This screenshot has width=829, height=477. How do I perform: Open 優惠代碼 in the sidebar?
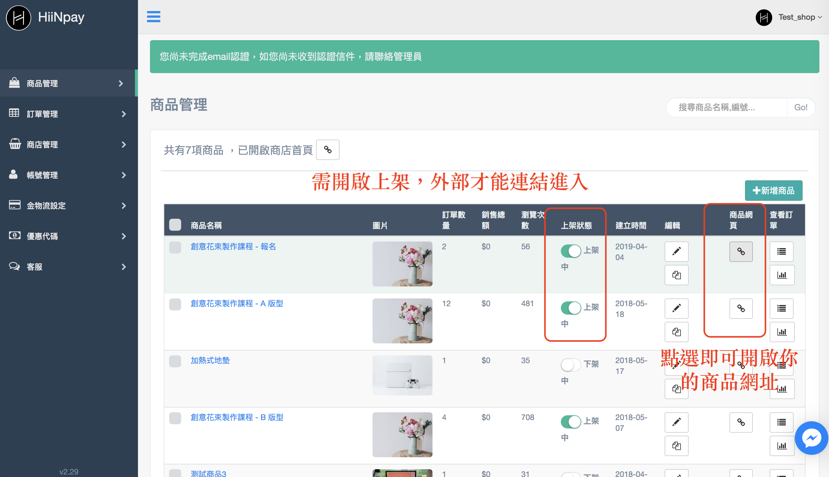(x=69, y=236)
